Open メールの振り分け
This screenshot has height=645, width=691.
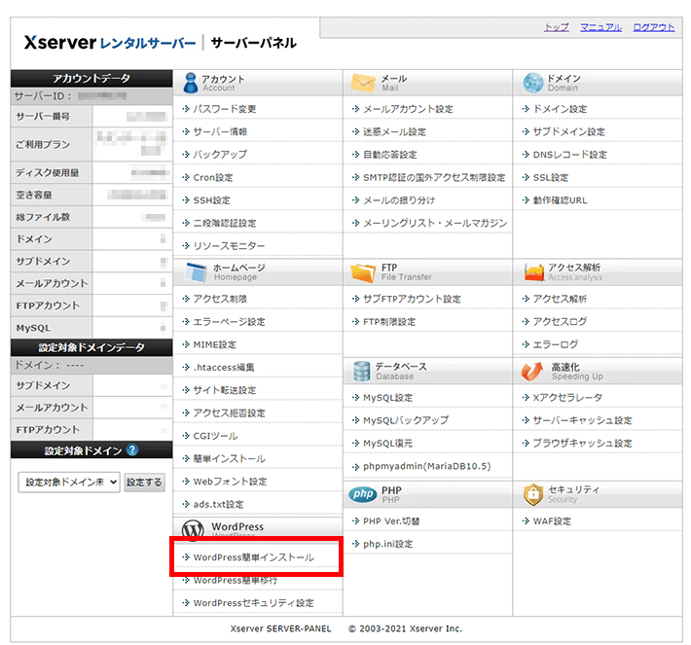pos(399,200)
